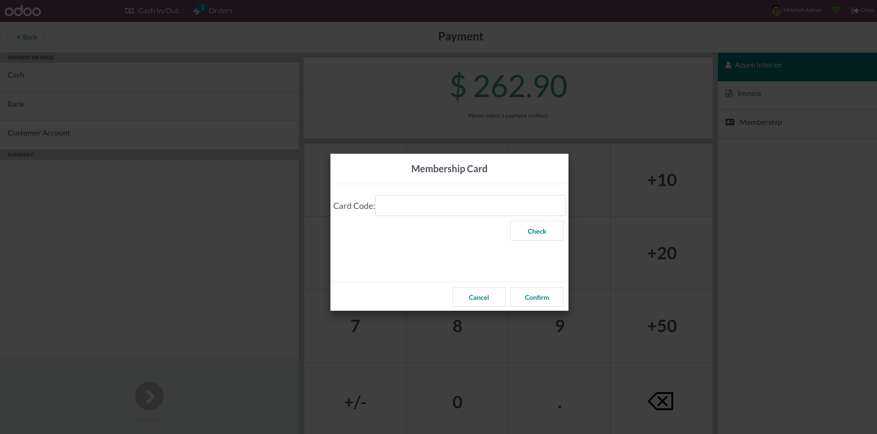
Task: Cancel the Membership Card dialog
Action: pos(478,297)
